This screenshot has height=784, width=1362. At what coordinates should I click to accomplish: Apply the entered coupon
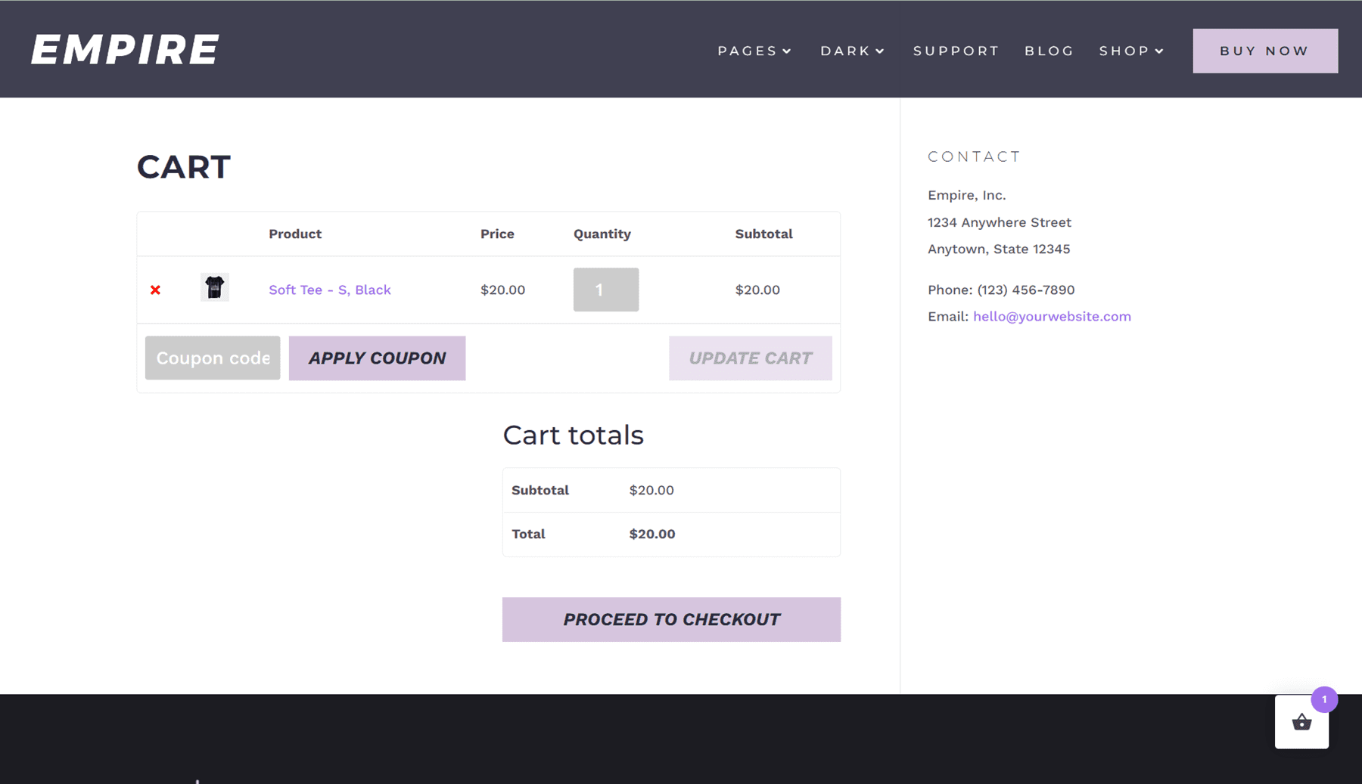377,358
